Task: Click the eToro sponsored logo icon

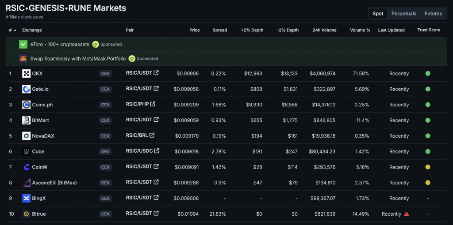Action: coord(23,44)
